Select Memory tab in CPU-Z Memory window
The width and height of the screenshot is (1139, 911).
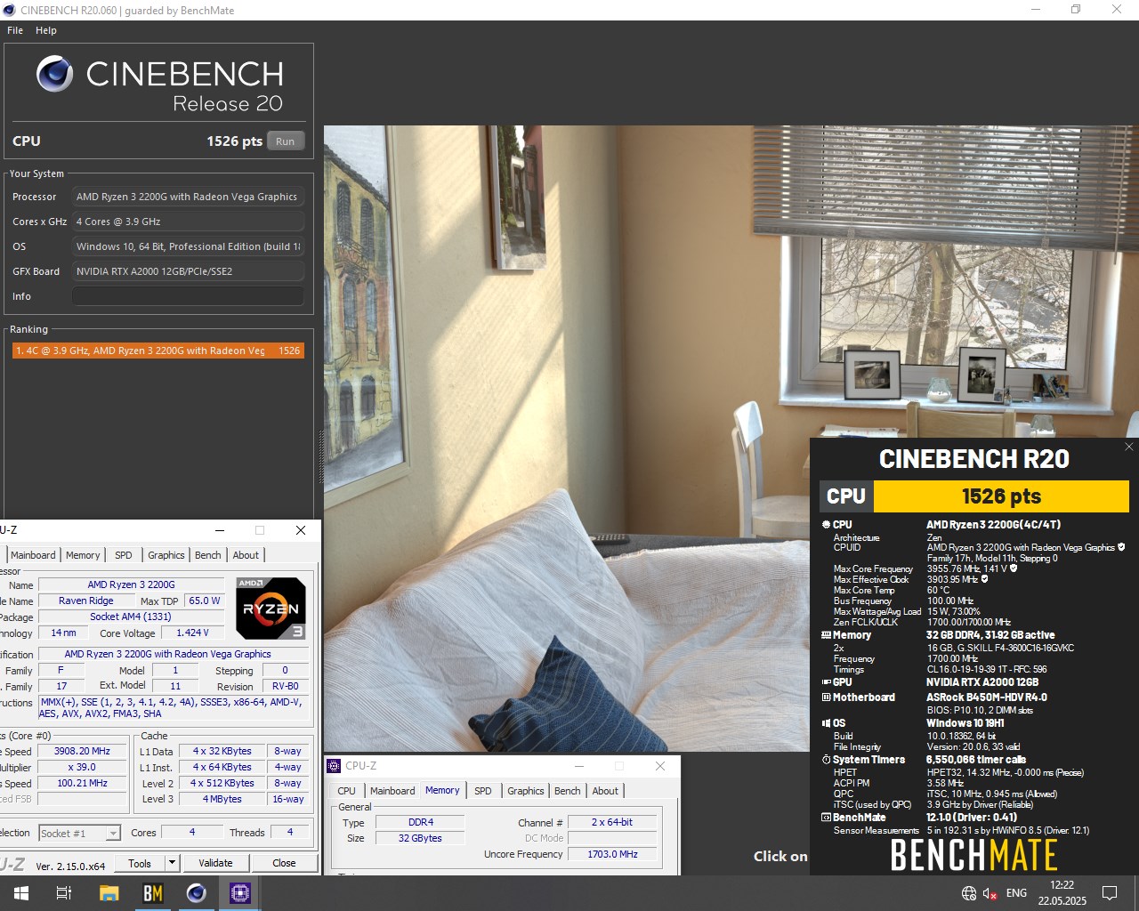(x=442, y=790)
